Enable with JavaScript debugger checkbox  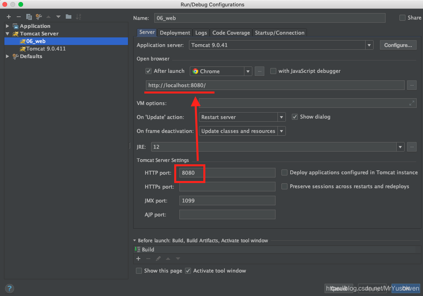[273, 71]
